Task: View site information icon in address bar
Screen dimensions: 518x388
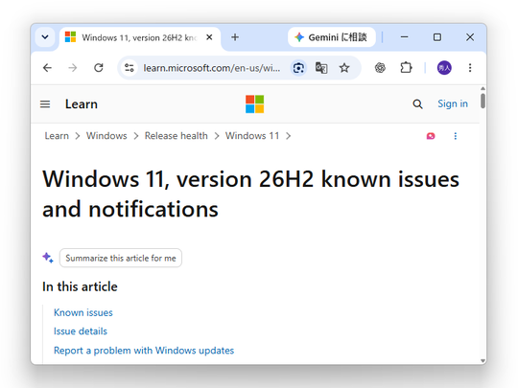Action: point(129,68)
